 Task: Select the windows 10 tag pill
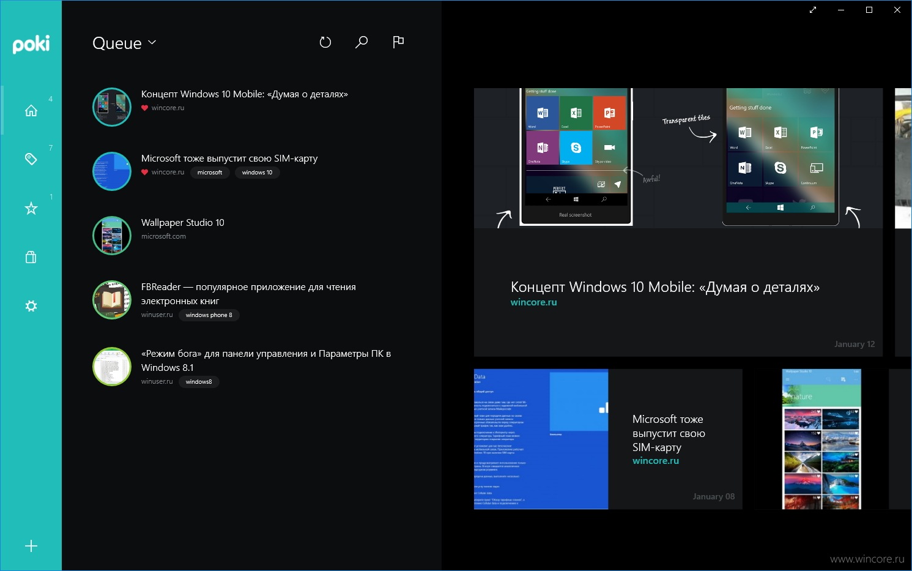(257, 173)
